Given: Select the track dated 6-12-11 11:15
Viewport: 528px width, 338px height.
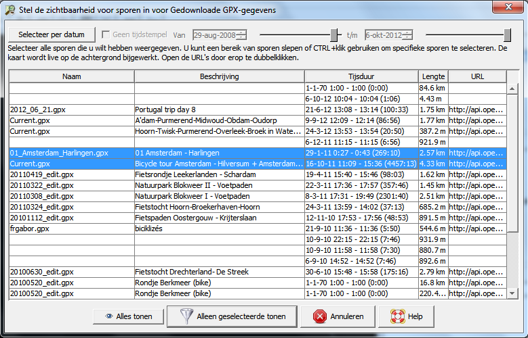Looking at the screenshot, I should click(x=258, y=142).
